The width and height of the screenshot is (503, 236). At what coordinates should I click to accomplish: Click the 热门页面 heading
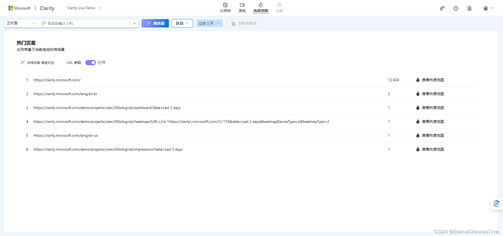click(x=26, y=43)
